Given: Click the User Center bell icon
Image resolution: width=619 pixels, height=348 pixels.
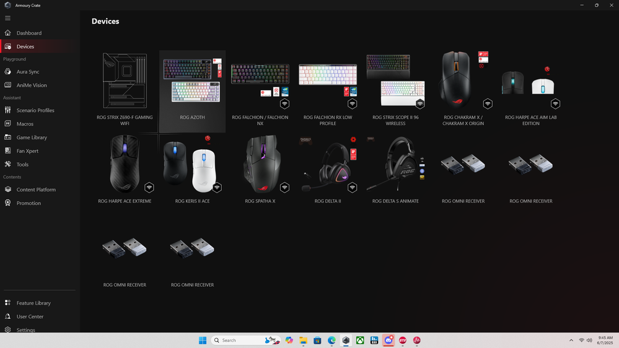Looking at the screenshot, I should point(7,316).
